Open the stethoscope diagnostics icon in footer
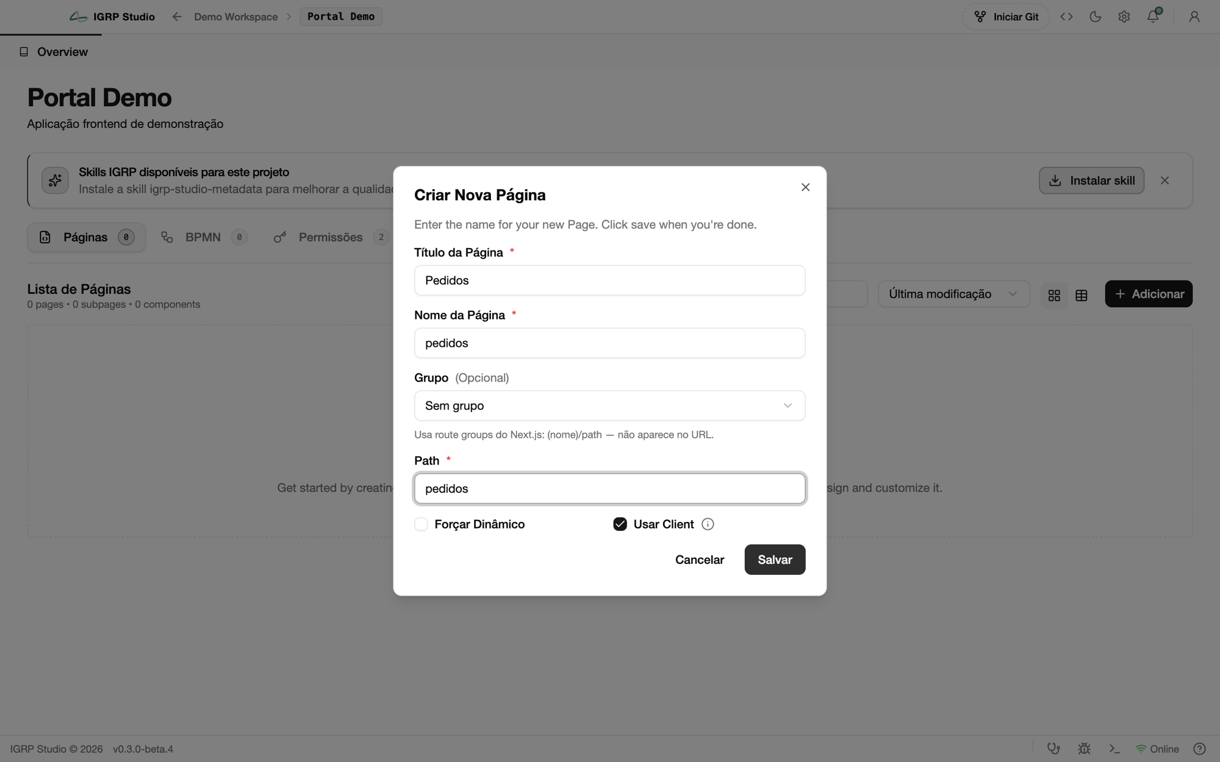This screenshot has height=762, width=1220. tap(1053, 749)
